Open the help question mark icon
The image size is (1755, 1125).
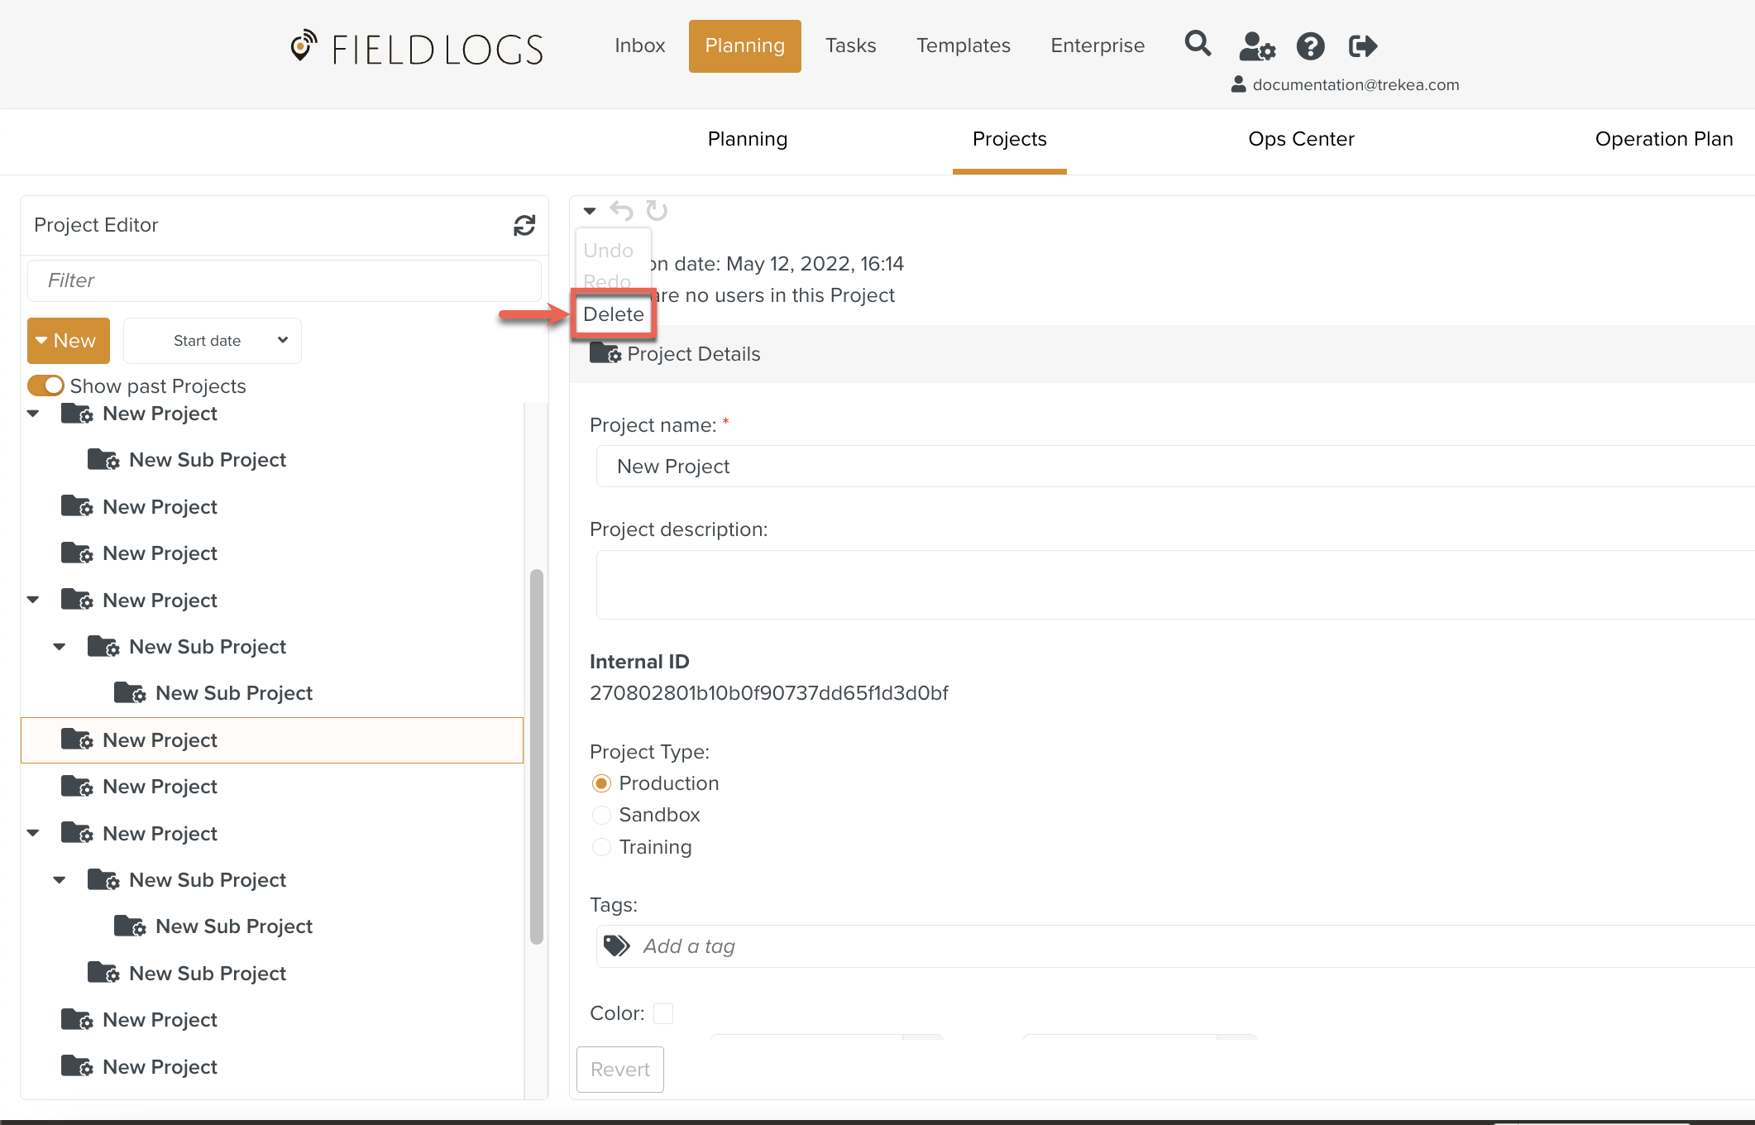coord(1310,46)
